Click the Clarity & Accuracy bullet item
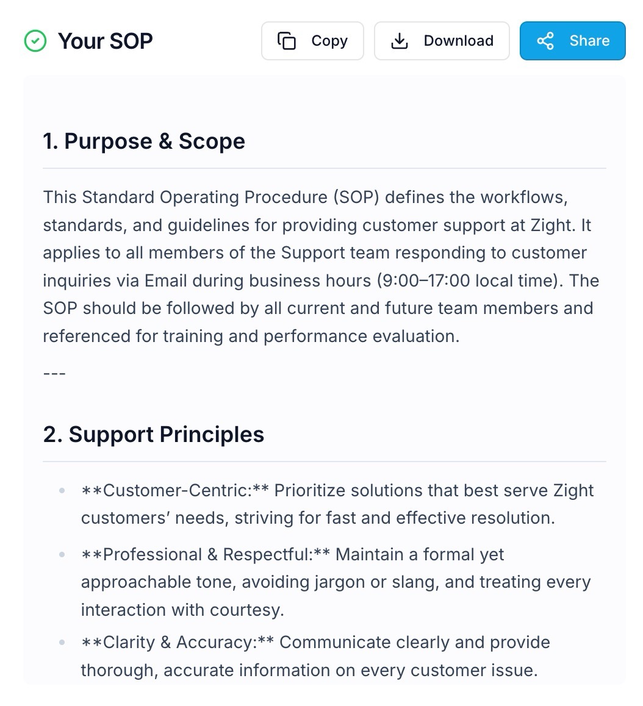The height and width of the screenshot is (706, 643). tap(315, 656)
